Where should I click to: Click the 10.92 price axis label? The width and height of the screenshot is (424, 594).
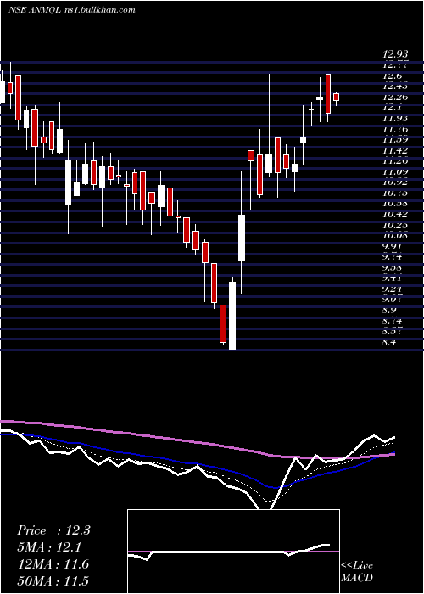click(395, 182)
